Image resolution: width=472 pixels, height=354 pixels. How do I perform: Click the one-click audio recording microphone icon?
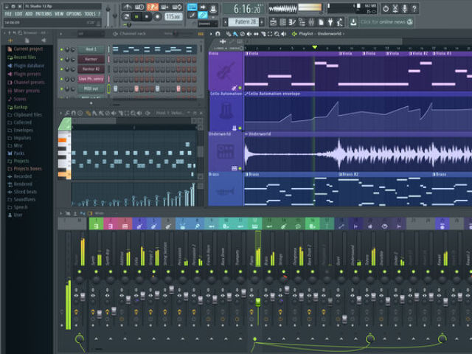[x=405, y=9]
